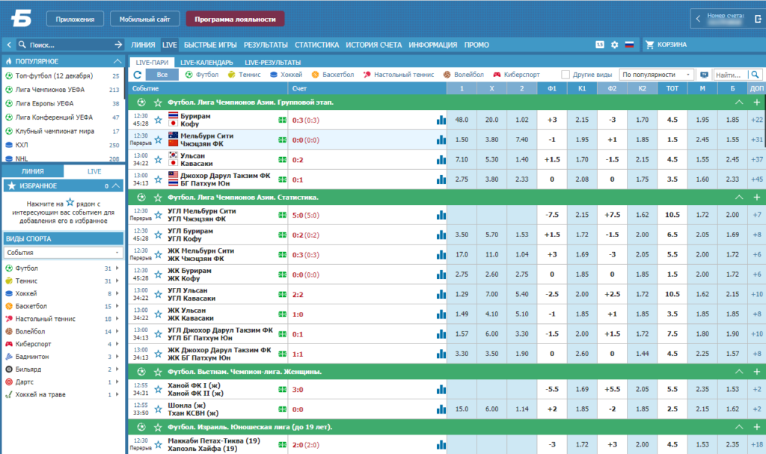Click chart icon for УГЛ Ульсан row
The width and height of the screenshot is (766, 454).
441,294
